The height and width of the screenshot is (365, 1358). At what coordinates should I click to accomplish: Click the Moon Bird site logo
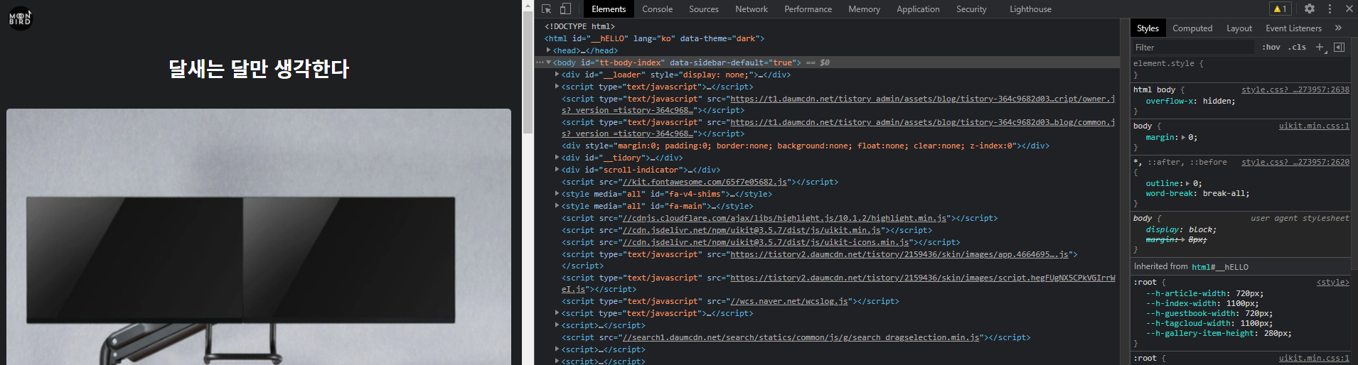(x=20, y=18)
